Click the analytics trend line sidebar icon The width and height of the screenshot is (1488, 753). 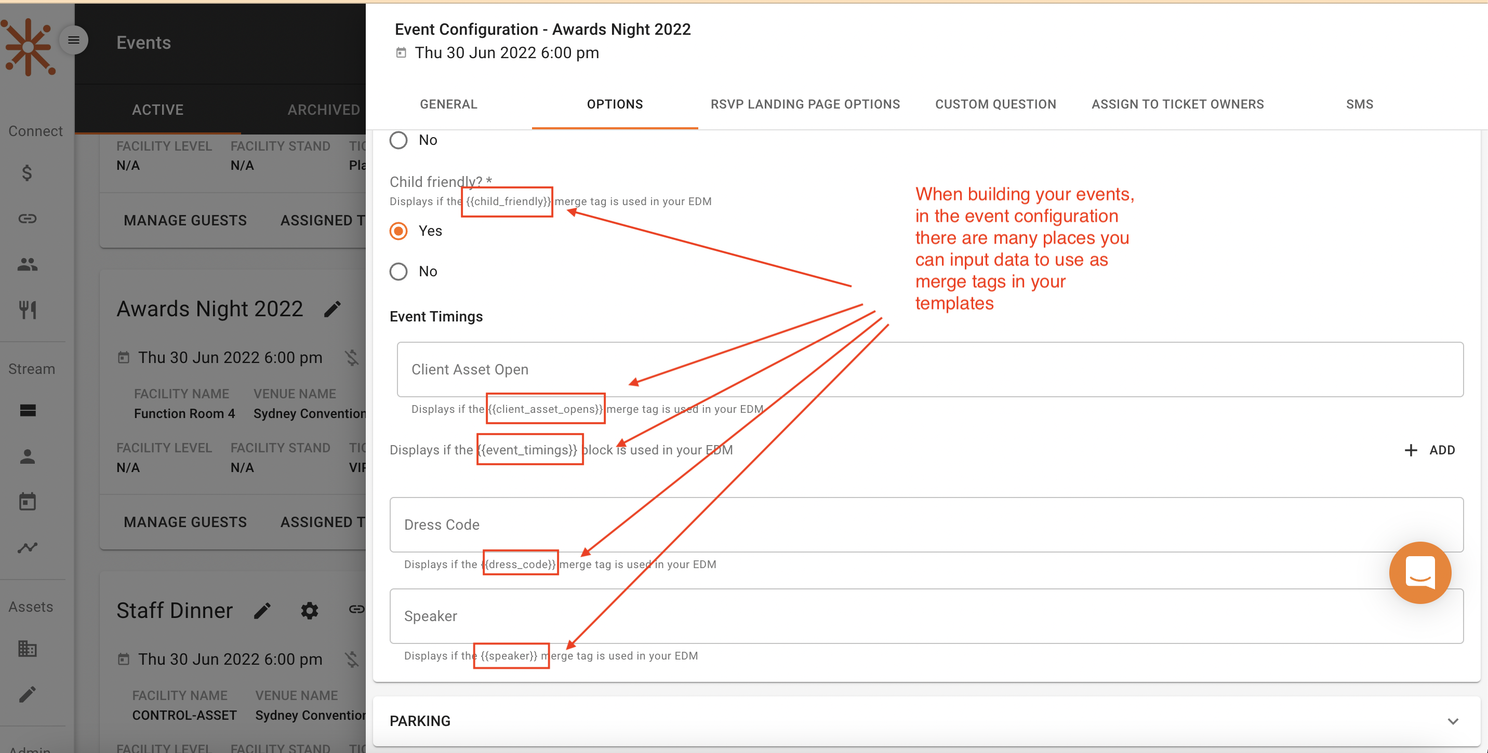click(27, 547)
